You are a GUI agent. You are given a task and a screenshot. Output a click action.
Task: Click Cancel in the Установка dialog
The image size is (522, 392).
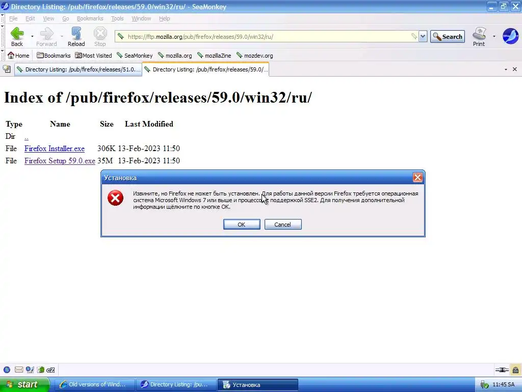click(283, 225)
